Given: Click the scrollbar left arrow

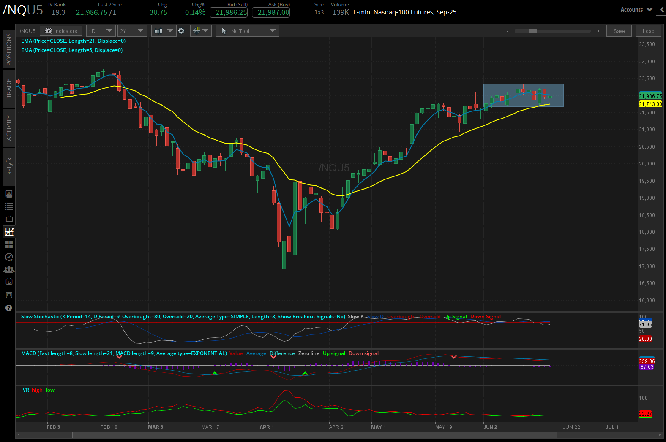Looking at the screenshot, I should pyautogui.click(x=18, y=435).
